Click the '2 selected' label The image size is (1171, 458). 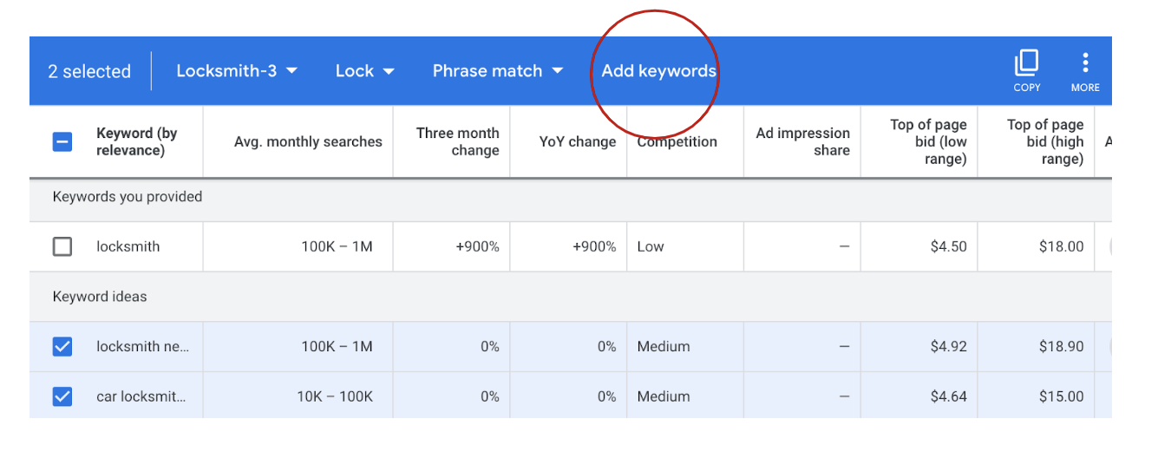pos(89,71)
